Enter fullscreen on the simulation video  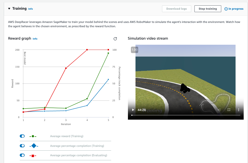tap(229, 110)
